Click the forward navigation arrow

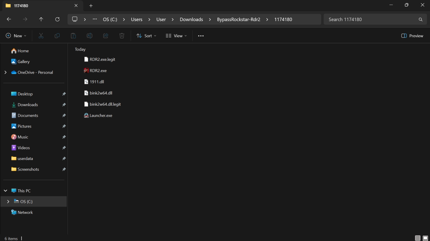(x=25, y=19)
